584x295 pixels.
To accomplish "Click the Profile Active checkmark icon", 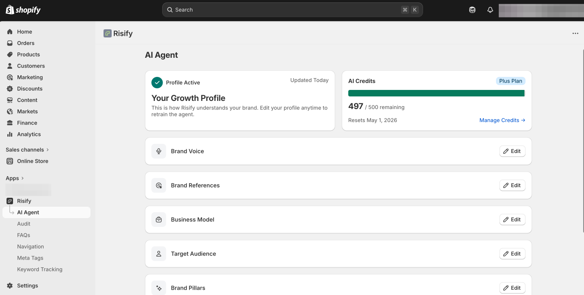I will pos(157,83).
